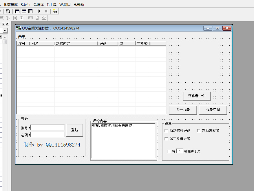The height and width of the screenshot is (191, 254).
Task: Click the make same width icon
Action: click(30, 18)
